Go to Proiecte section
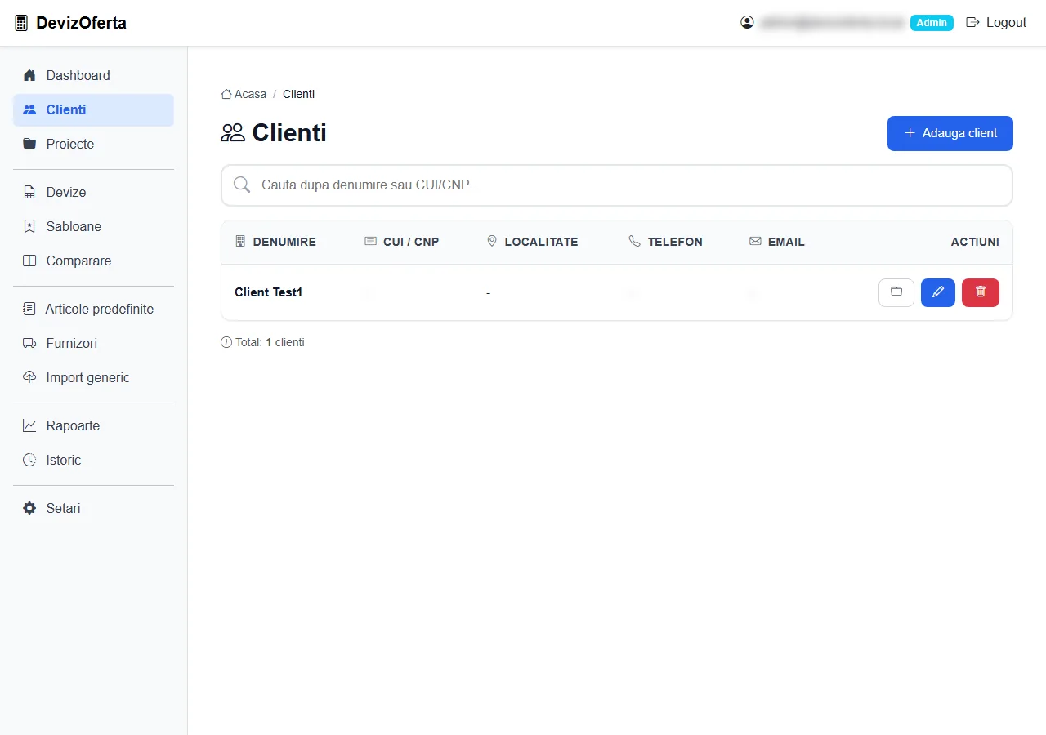The height and width of the screenshot is (735, 1046). coord(93,144)
